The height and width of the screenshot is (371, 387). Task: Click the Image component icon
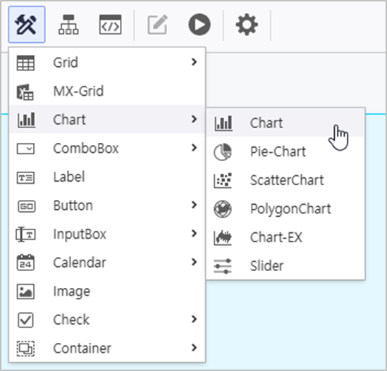coord(25,291)
